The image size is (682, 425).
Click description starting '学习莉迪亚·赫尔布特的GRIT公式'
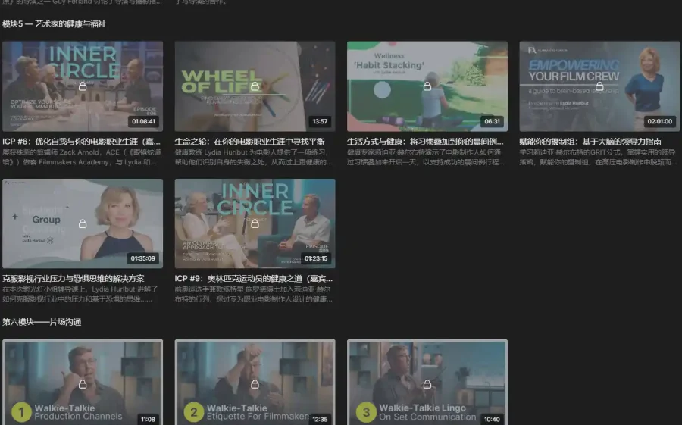[598, 157]
